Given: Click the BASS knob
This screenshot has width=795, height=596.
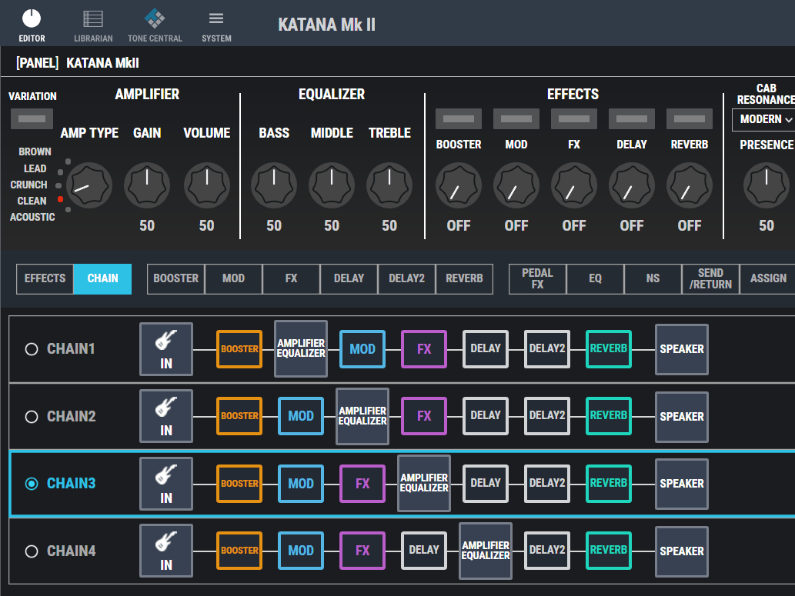Looking at the screenshot, I should 274,185.
